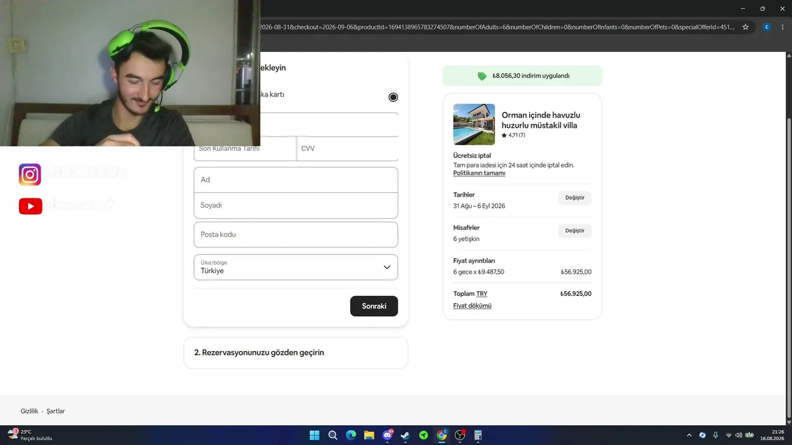Click the blue tray icon beside the chevron
792x445 pixels.
pyautogui.click(x=702, y=435)
